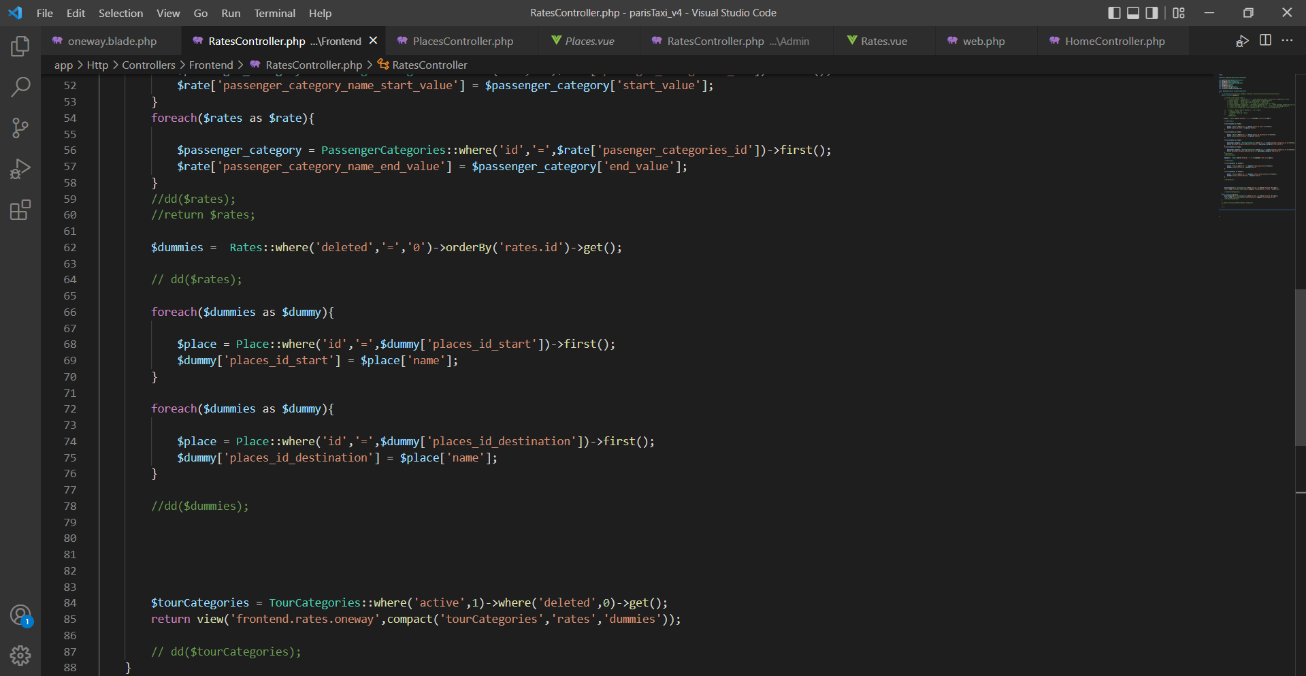Image resolution: width=1306 pixels, height=676 pixels.
Task: Open the Selection menu
Action: [x=120, y=13]
